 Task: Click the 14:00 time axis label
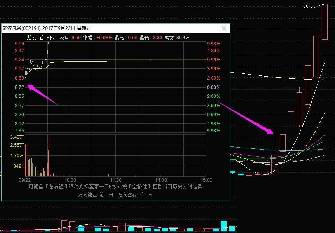[x=161, y=180]
